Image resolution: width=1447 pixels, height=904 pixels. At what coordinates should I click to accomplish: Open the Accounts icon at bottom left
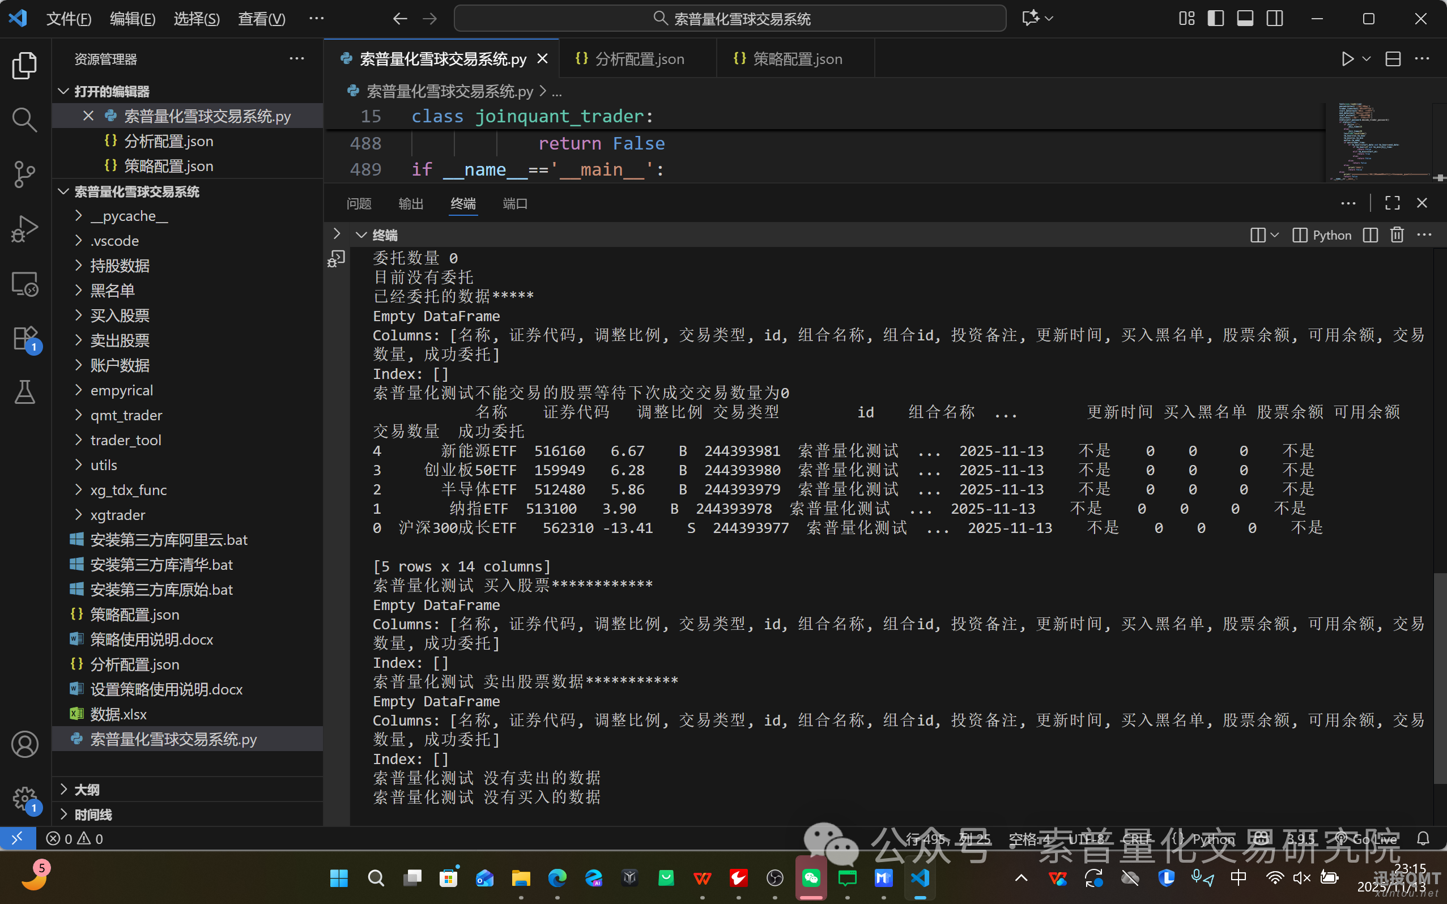point(24,744)
